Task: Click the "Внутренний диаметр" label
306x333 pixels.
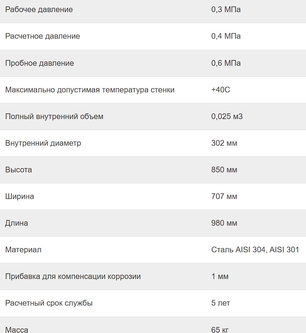Action: (43, 143)
